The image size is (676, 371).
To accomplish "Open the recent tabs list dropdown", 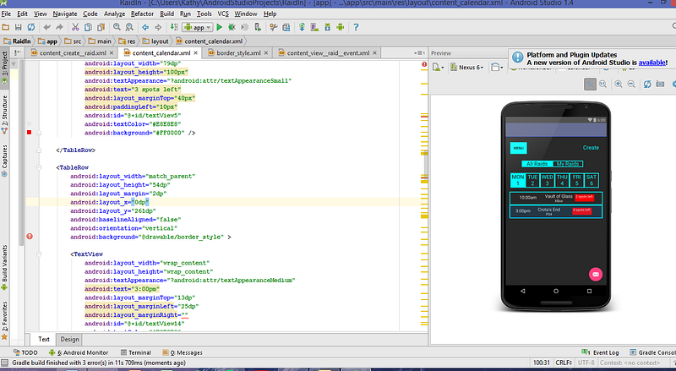I will coord(419,53).
